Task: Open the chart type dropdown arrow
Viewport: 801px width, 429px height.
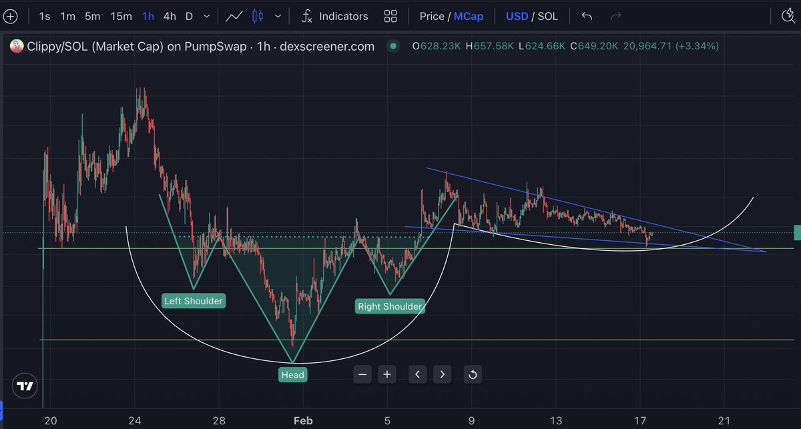Action: [x=277, y=16]
